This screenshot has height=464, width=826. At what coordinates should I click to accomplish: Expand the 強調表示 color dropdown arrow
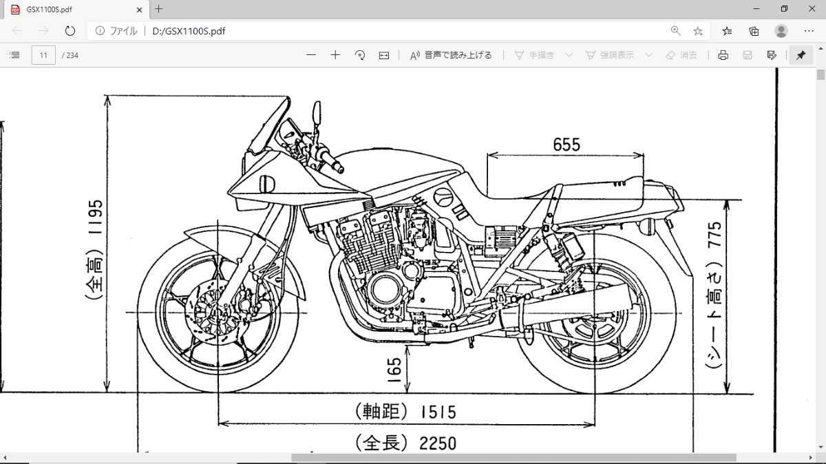(x=649, y=55)
